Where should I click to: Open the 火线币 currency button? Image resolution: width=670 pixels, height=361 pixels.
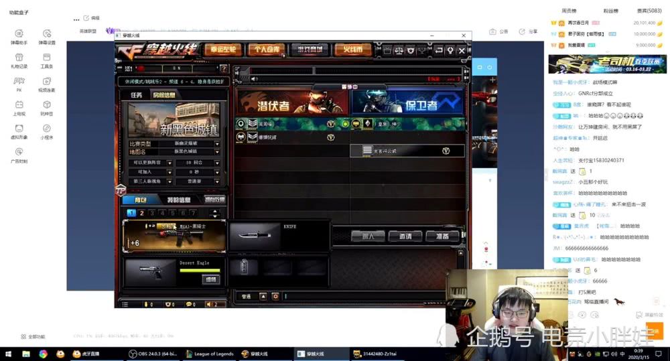click(x=353, y=50)
